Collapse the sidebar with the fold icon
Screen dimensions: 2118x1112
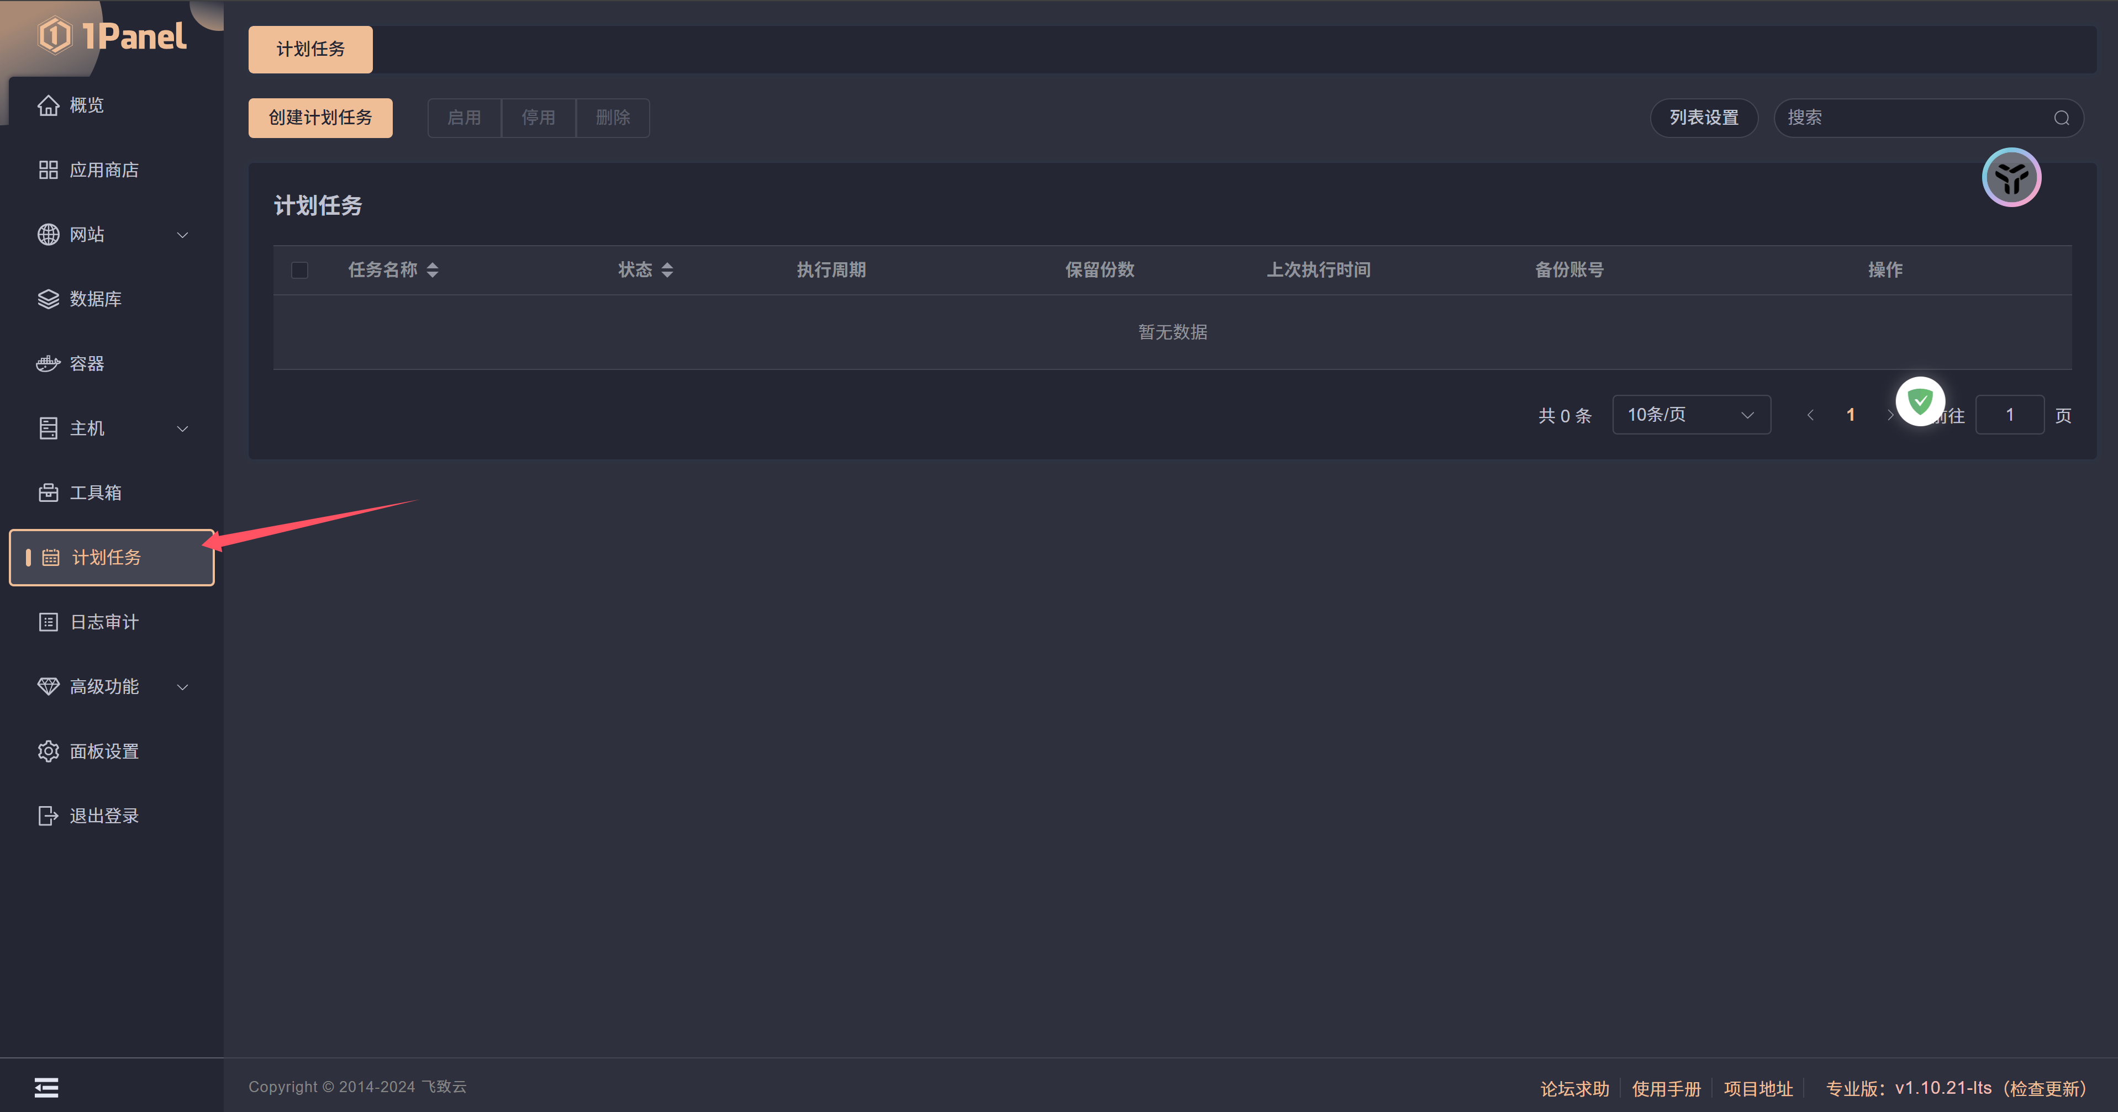pos(46,1087)
